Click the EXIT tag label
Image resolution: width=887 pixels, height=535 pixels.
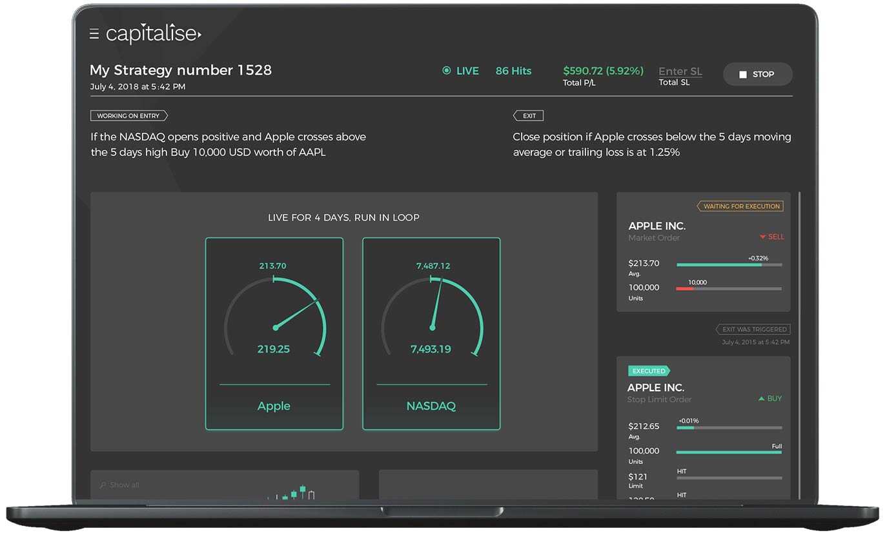click(528, 116)
